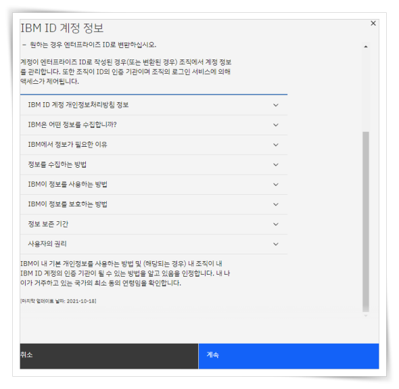Click the 취소 cancel button
The width and height of the screenshot is (399, 389).
click(109, 356)
